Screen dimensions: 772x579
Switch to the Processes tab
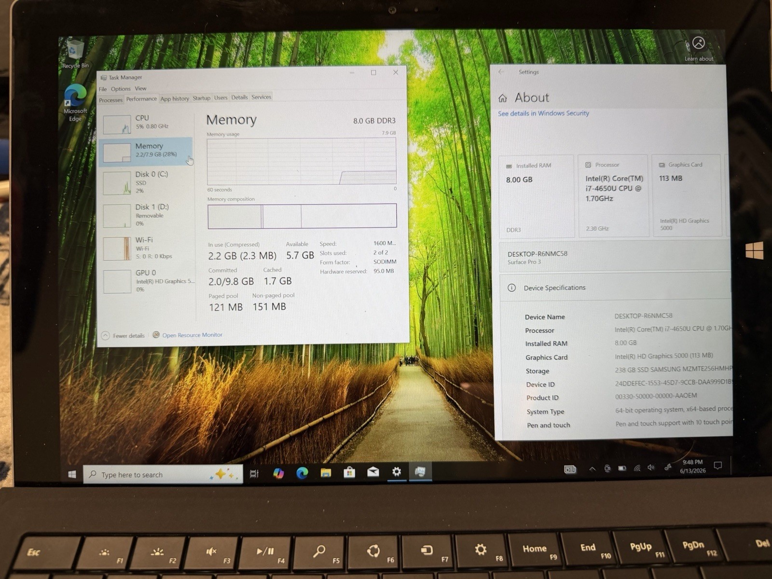111,100
